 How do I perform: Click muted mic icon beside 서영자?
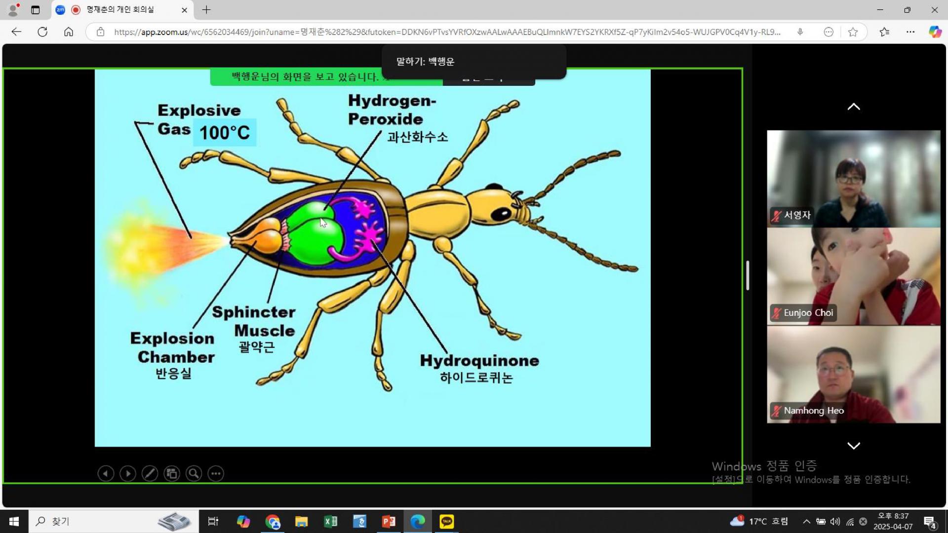[776, 216]
